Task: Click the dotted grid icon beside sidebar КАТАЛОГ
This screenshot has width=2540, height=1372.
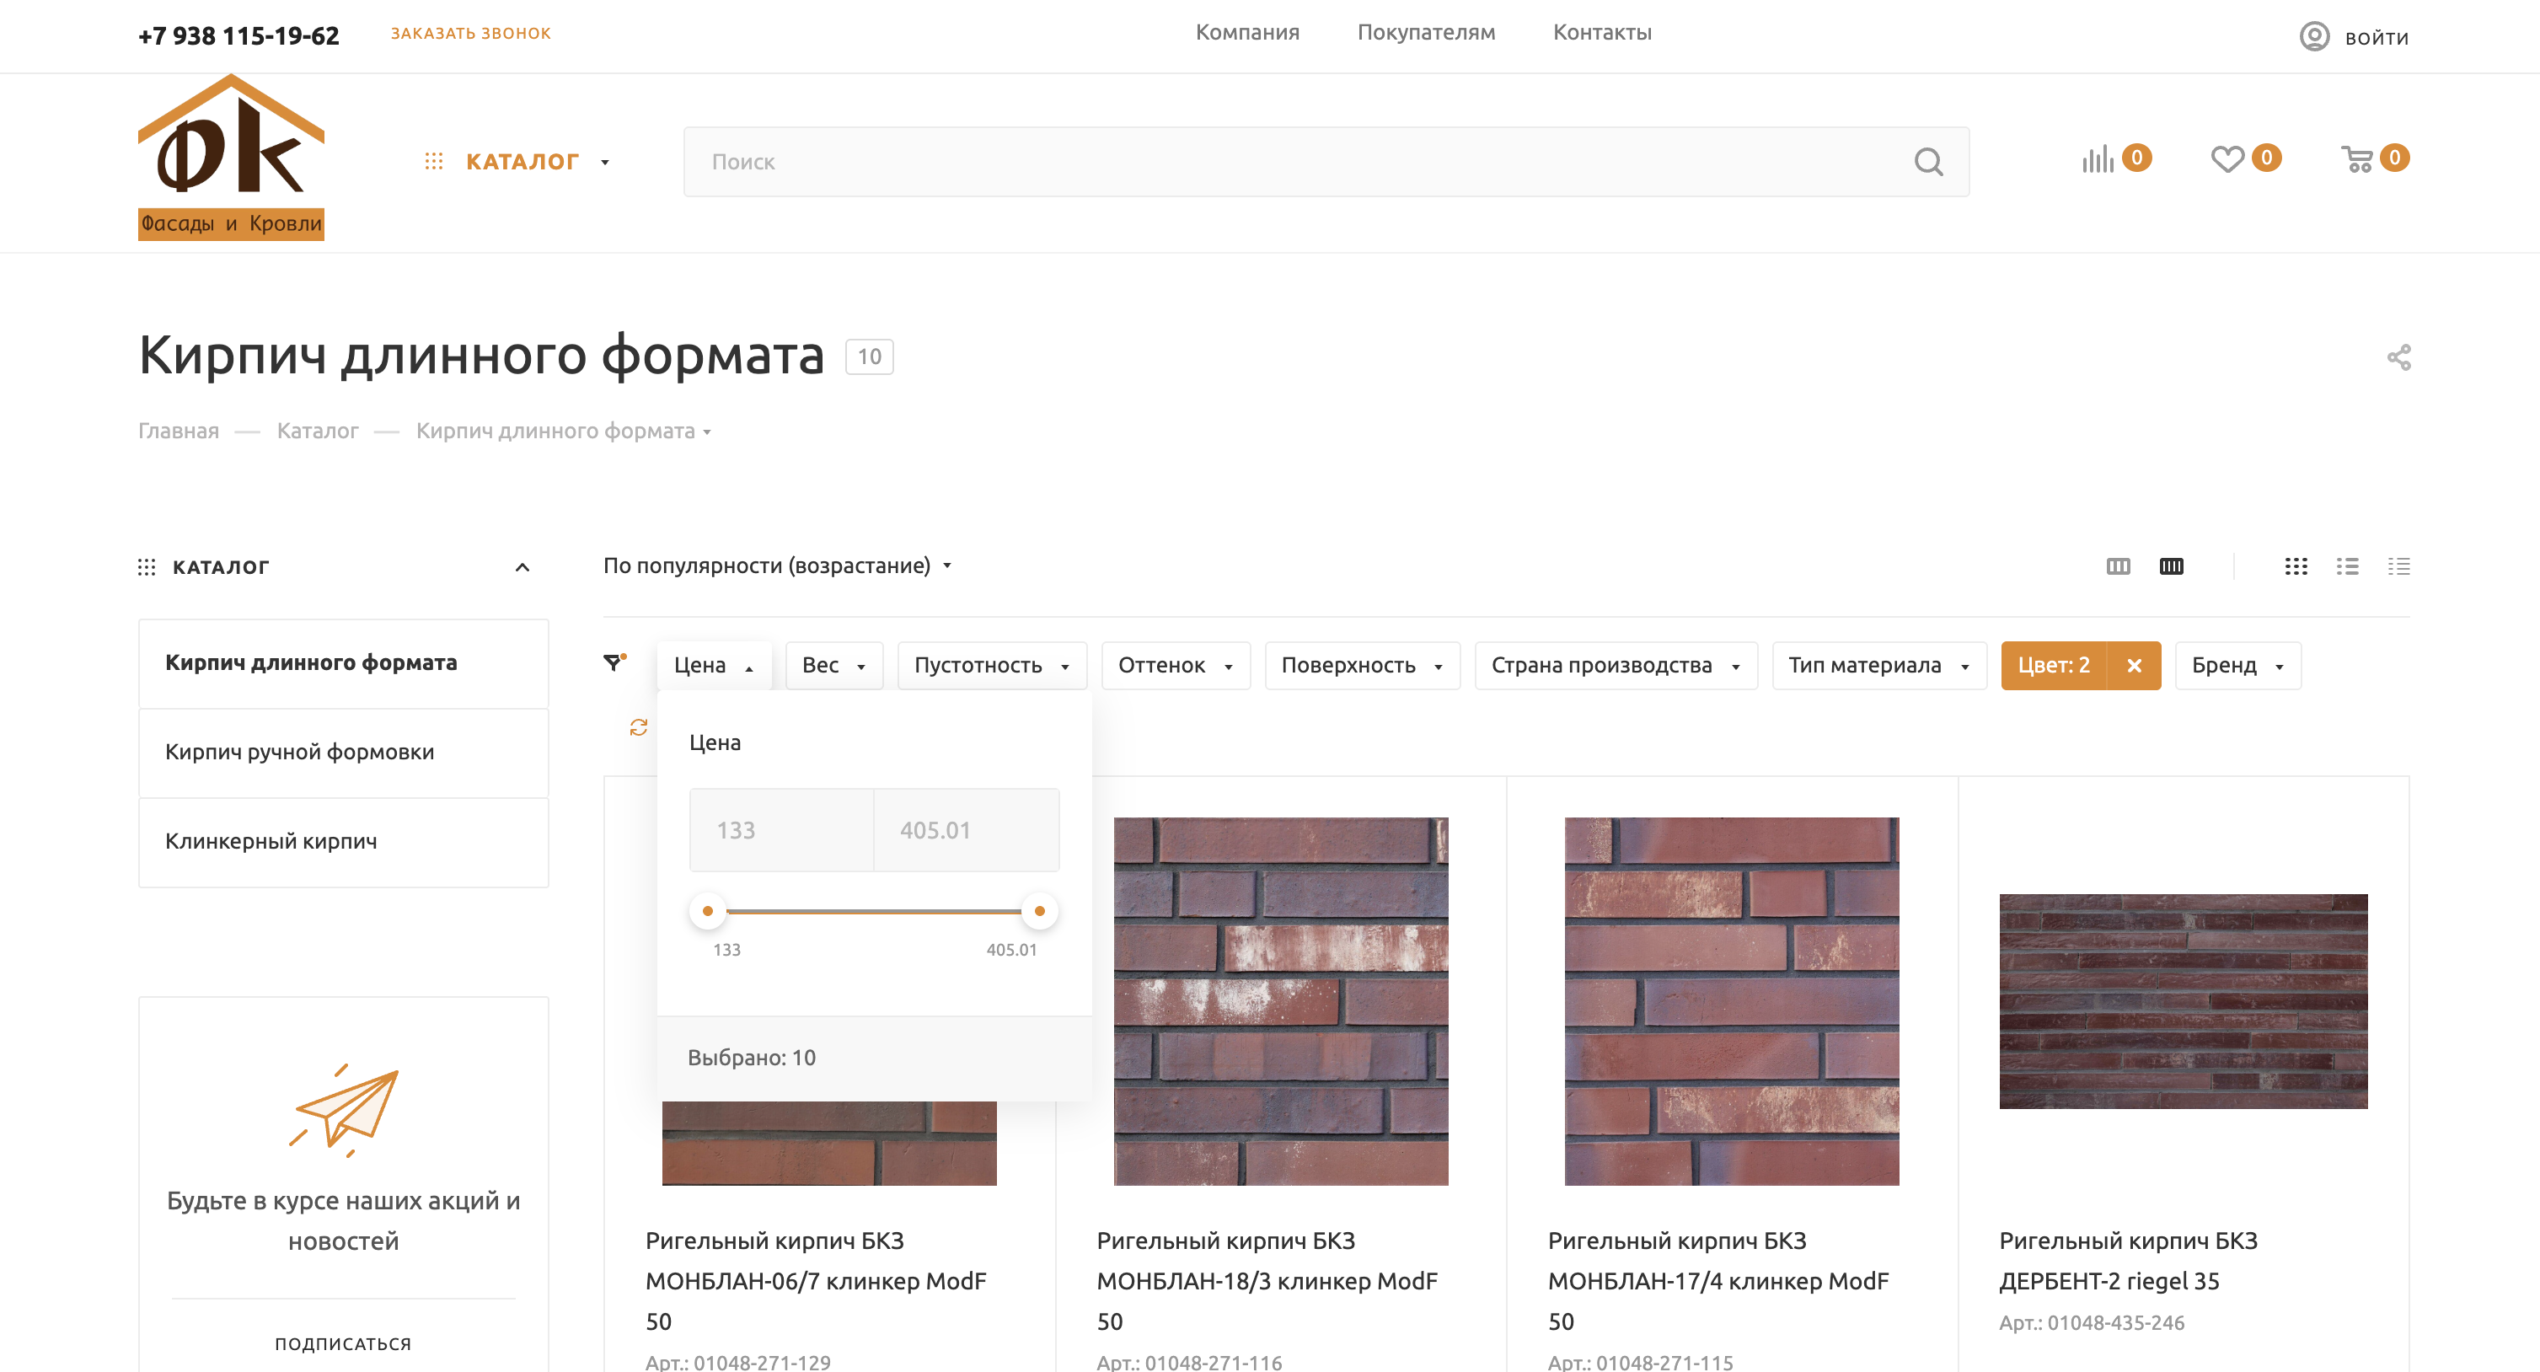Action: (x=146, y=567)
